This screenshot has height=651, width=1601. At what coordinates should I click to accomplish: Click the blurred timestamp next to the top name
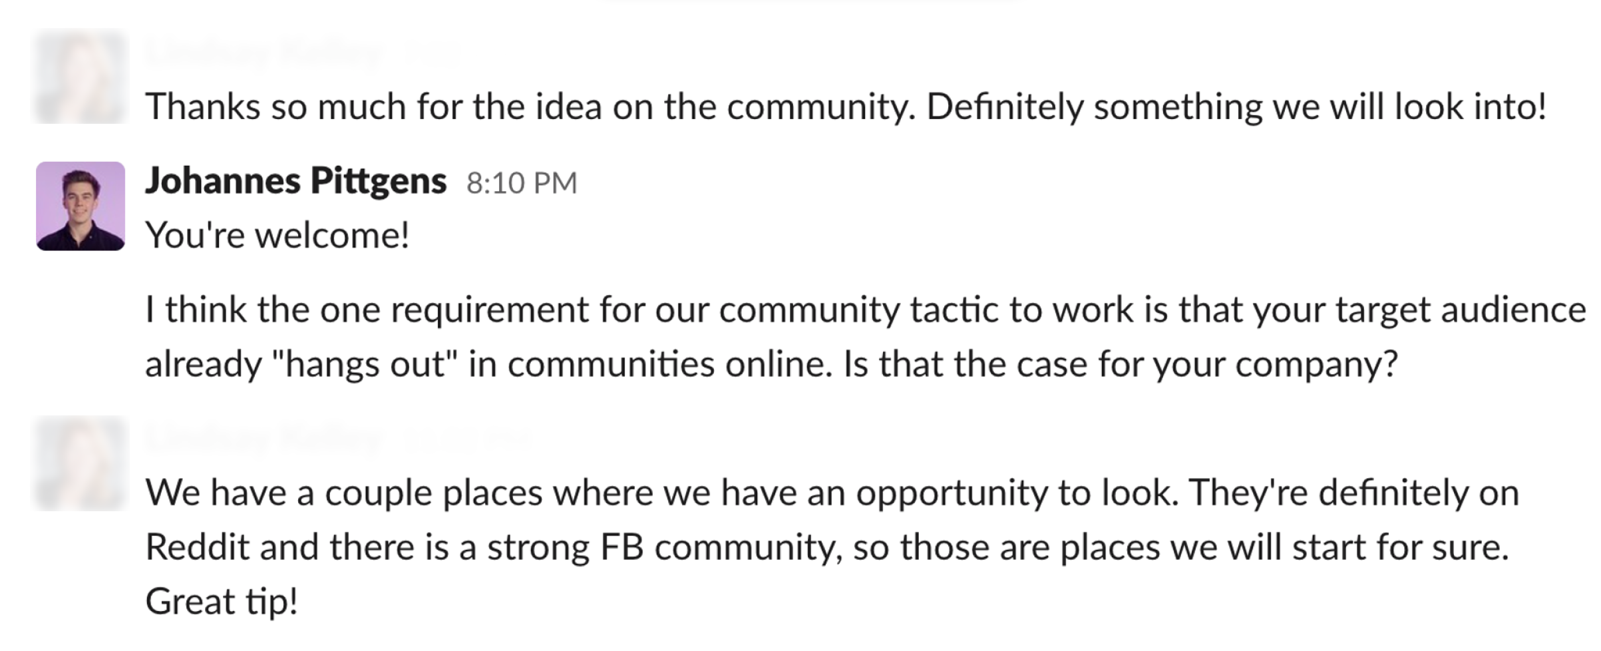point(433,54)
